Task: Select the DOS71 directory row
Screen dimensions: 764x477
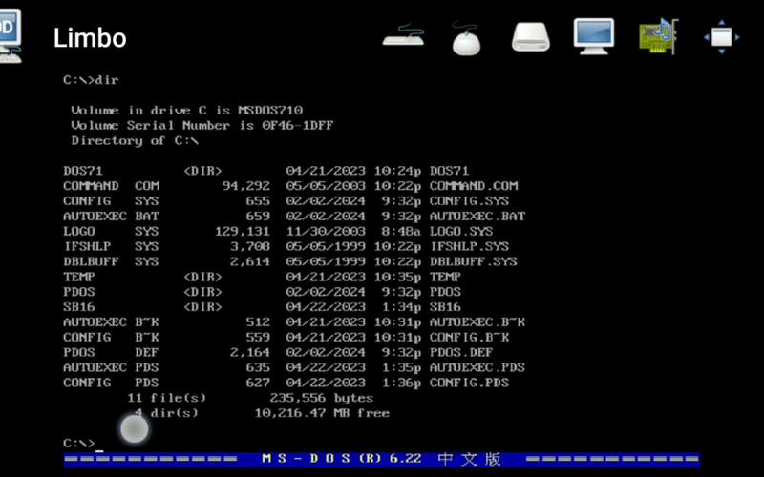Action: pos(266,171)
